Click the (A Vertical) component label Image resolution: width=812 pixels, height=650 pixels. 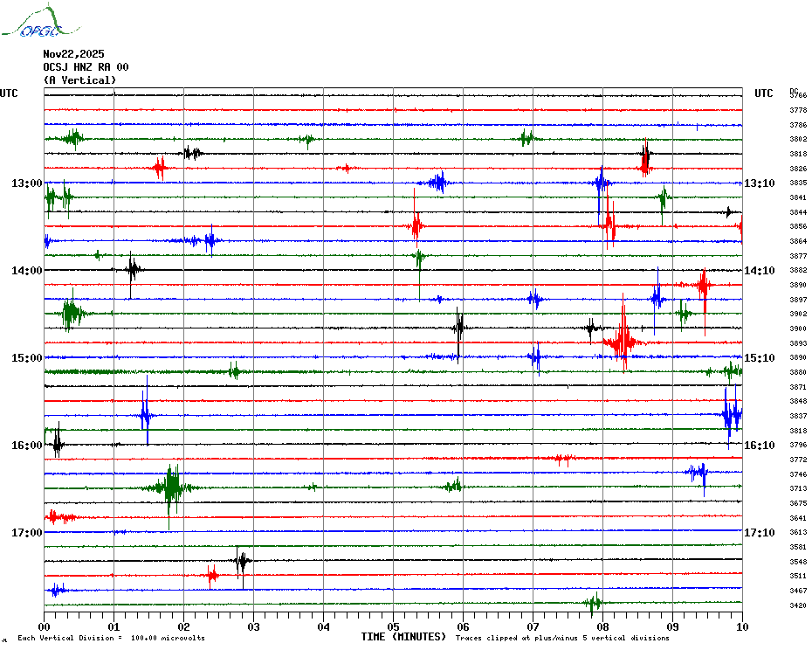click(79, 80)
